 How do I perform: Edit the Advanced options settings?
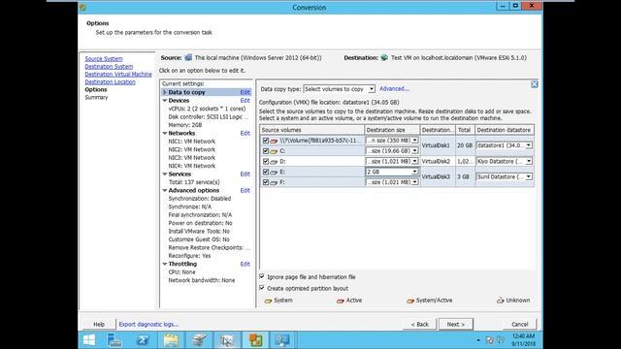point(245,190)
